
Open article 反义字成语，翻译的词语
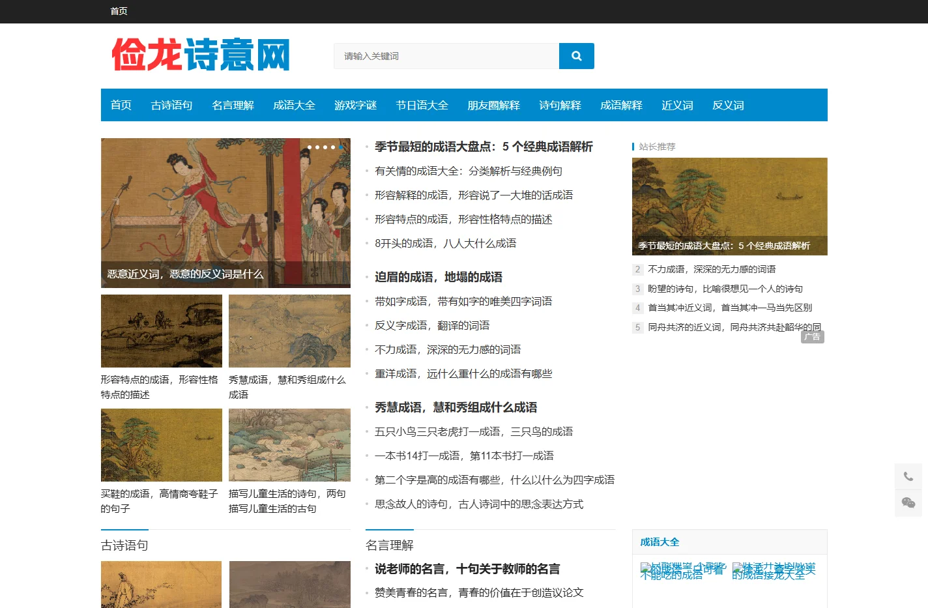point(432,325)
